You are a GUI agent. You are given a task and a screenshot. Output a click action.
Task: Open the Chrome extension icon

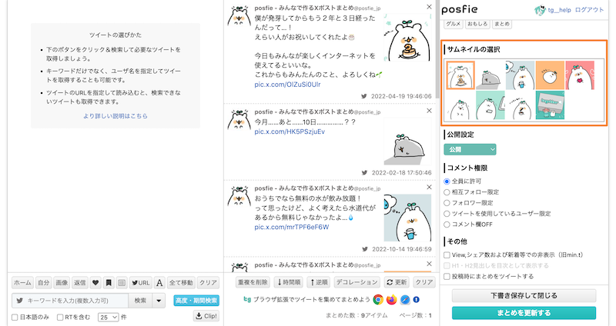tap(378, 300)
